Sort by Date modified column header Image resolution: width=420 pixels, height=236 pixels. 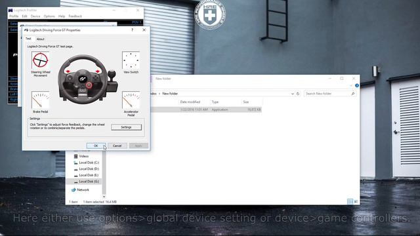click(x=190, y=102)
